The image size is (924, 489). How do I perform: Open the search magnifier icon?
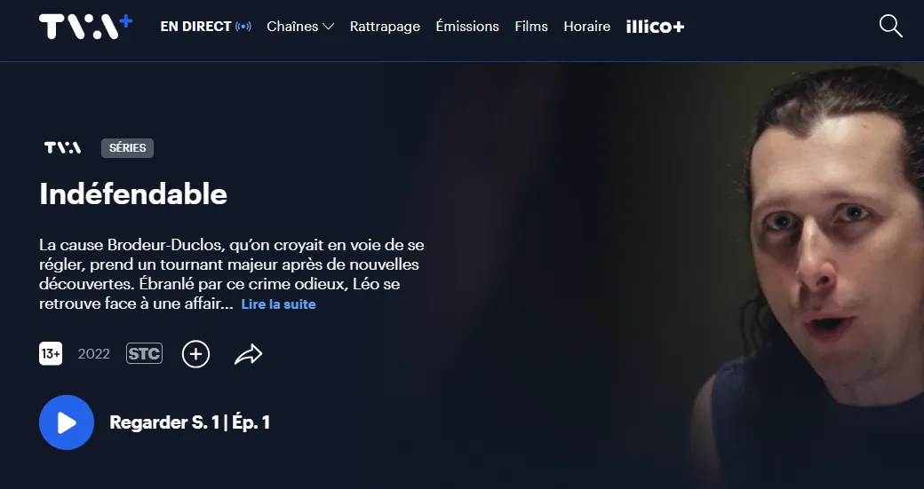point(890,27)
